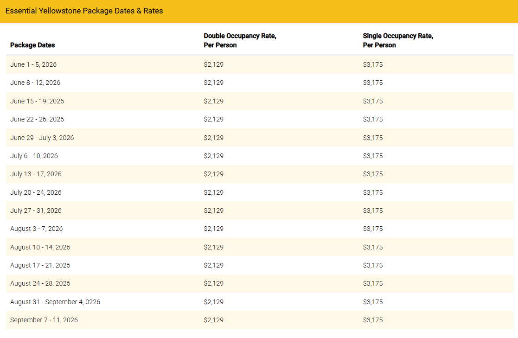Click the Double Occupancy Rate column header
This screenshot has width=518, height=338.
240,40
